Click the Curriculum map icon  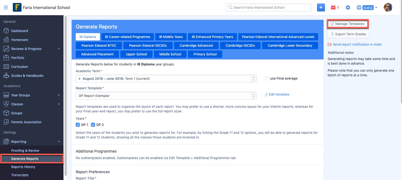tap(6, 67)
